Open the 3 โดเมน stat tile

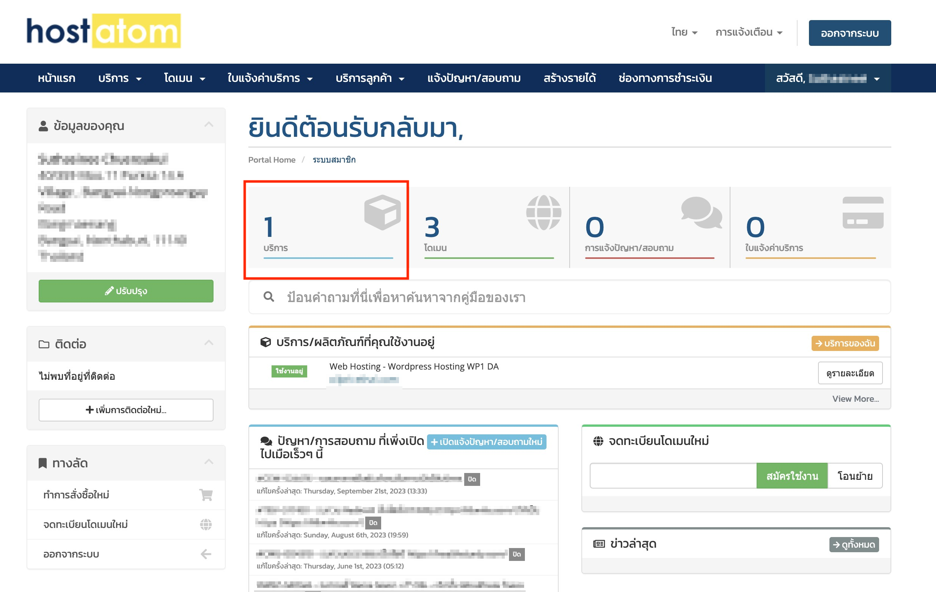489,227
